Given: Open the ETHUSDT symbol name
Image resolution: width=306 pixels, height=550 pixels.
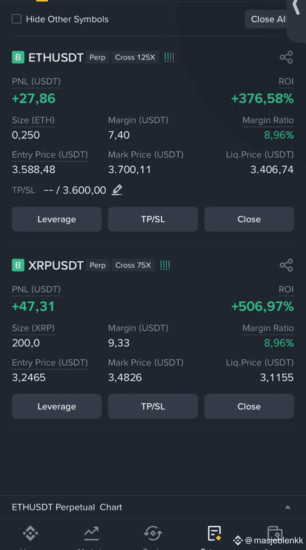Looking at the screenshot, I should (x=56, y=57).
